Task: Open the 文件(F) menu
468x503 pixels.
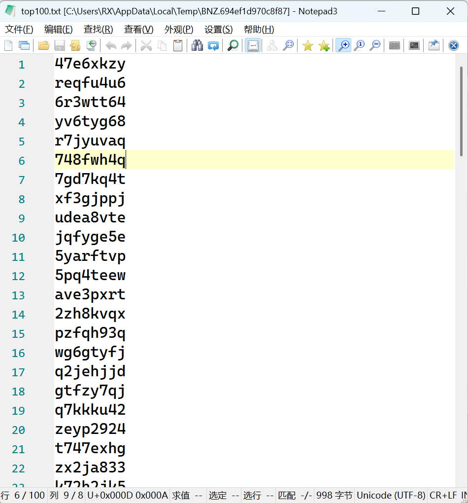Action: 19,29
